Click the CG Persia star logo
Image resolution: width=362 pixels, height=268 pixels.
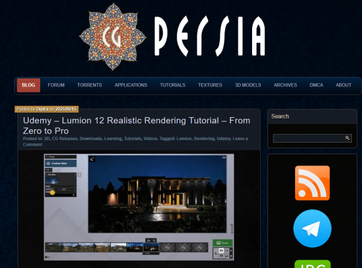pyautogui.click(x=113, y=36)
